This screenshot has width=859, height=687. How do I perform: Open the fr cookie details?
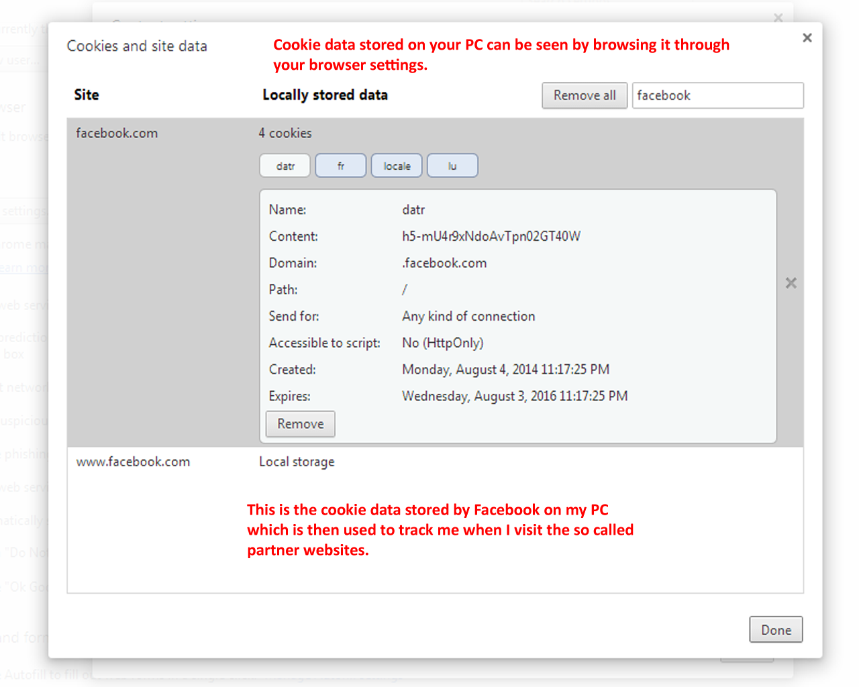pos(341,166)
